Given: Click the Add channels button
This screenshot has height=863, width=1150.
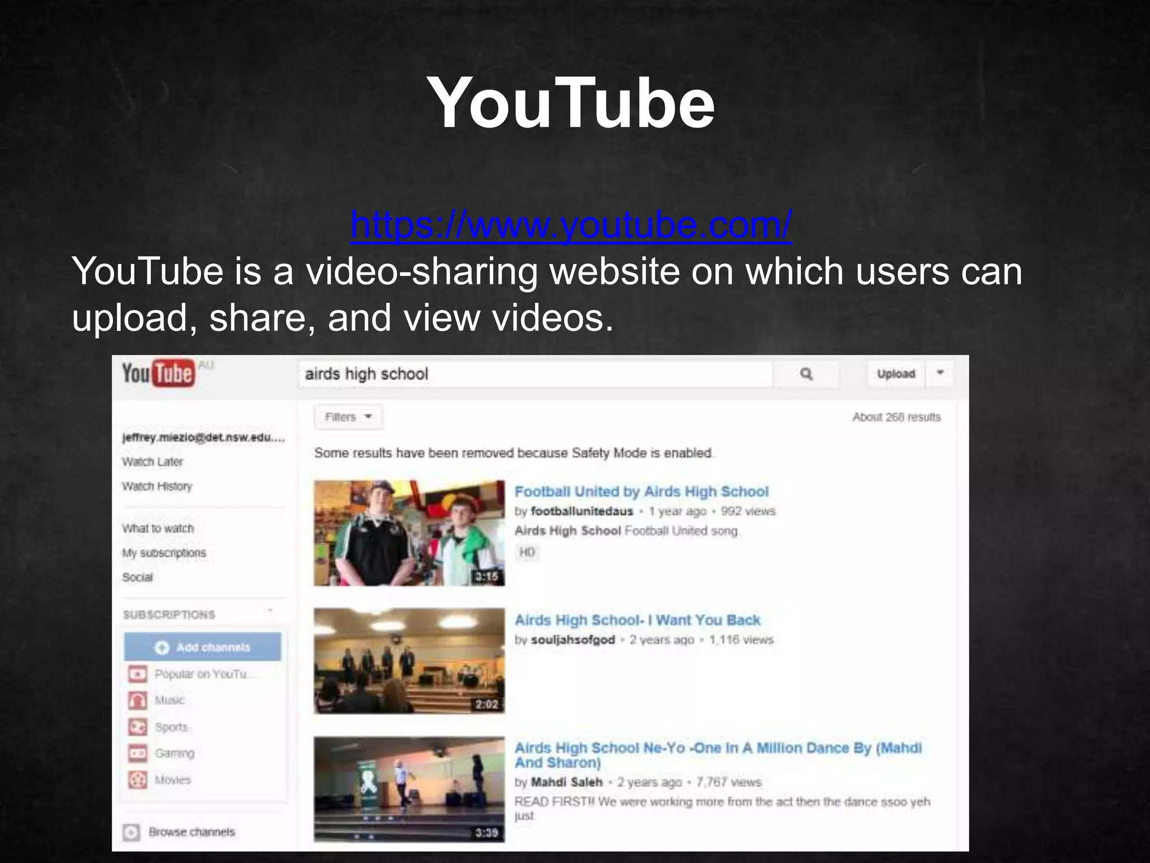Looking at the screenshot, I should 203,647.
